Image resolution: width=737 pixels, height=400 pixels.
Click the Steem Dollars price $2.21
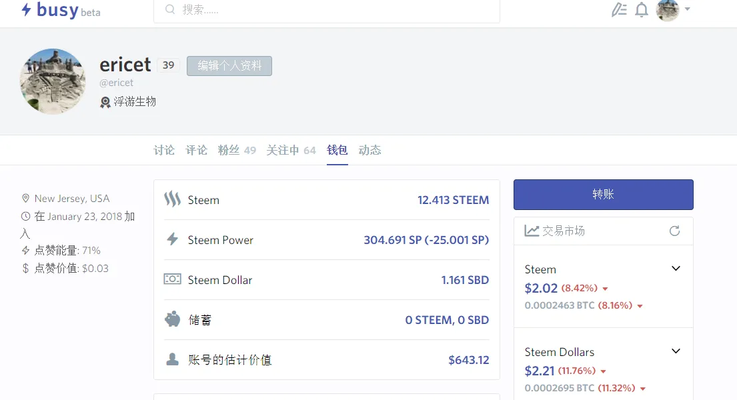click(x=540, y=371)
